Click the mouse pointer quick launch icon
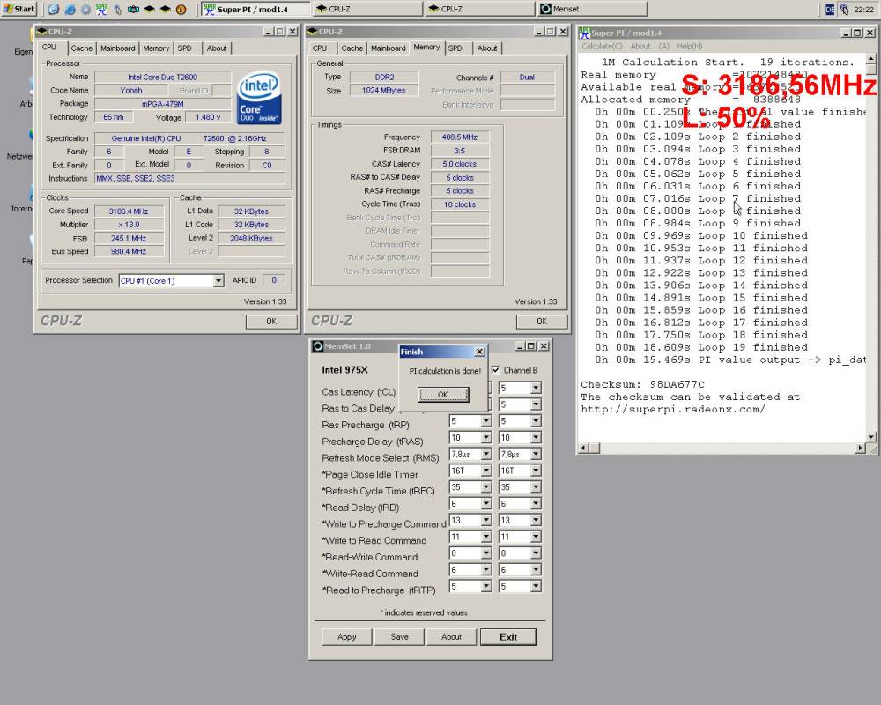The width and height of the screenshot is (881, 705). point(117,9)
